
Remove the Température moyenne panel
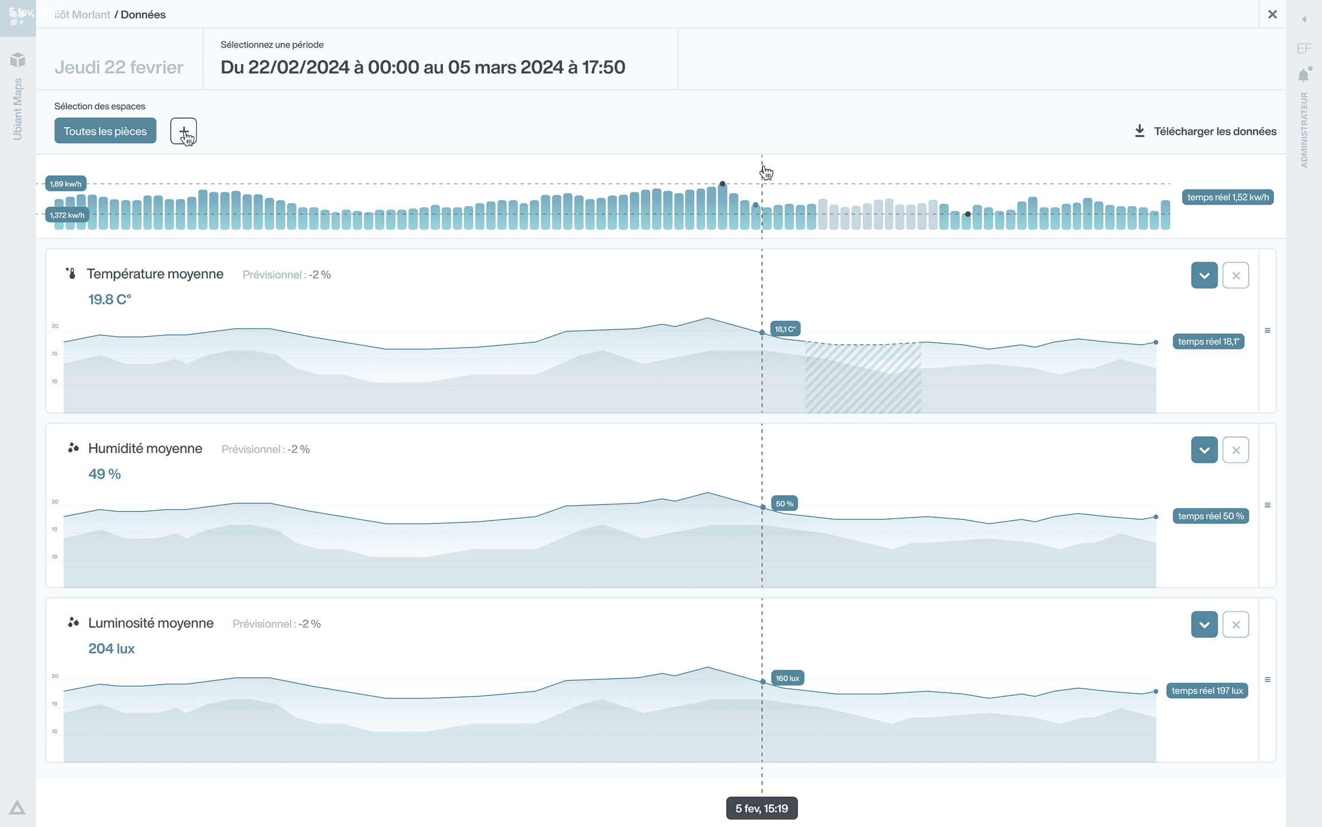[x=1236, y=275]
